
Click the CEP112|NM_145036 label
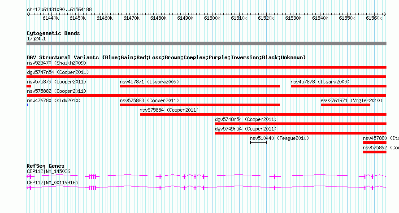click(48, 171)
